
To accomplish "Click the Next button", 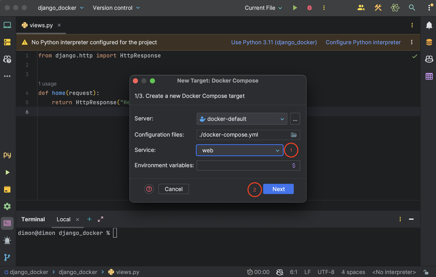I will pos(278,189).
